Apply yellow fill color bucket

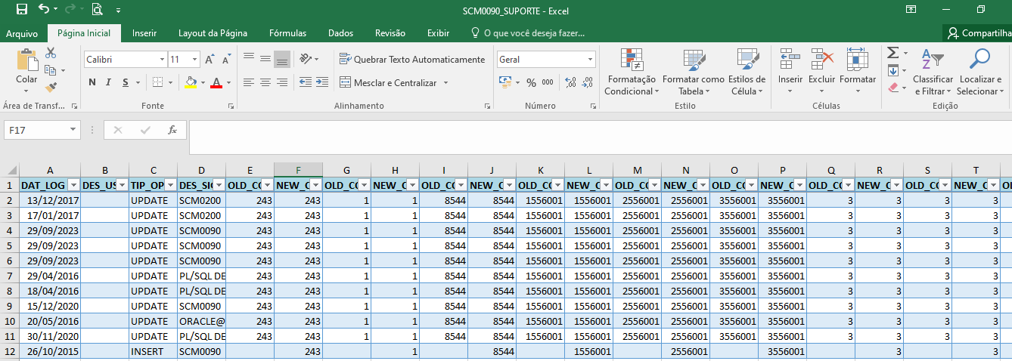click(190, 82)
